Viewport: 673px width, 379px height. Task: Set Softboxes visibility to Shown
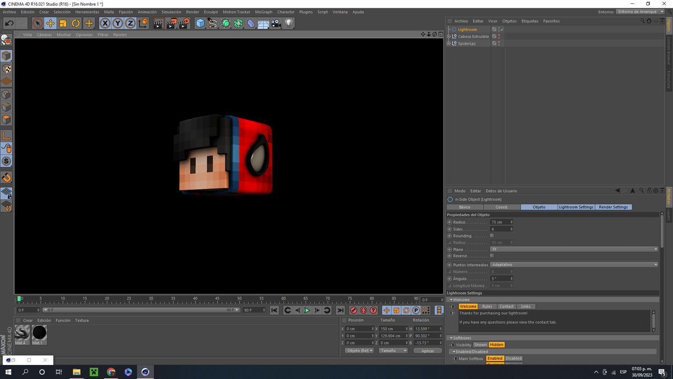[480, 345]
